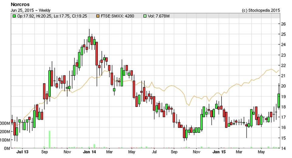Click the 300M volume axis label

[x=5, y=123]
